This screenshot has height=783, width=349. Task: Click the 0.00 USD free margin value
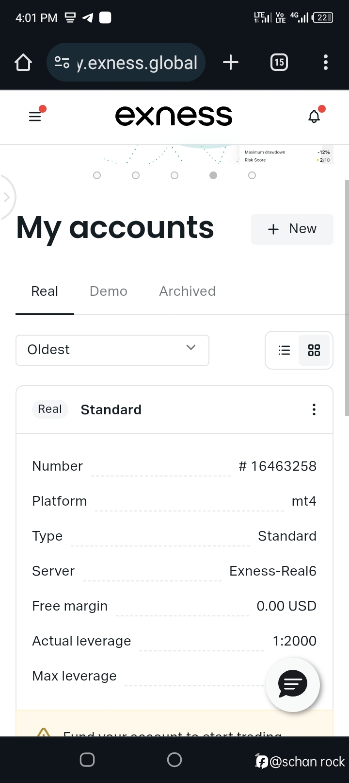point(286,606)
